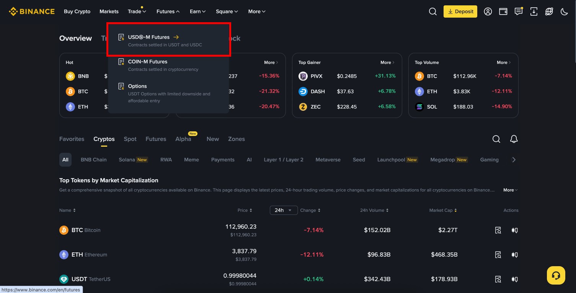Screen dimensions: 576x293
Task: Open the 24h timeframe dropdown
Action: tap(284, 210)
